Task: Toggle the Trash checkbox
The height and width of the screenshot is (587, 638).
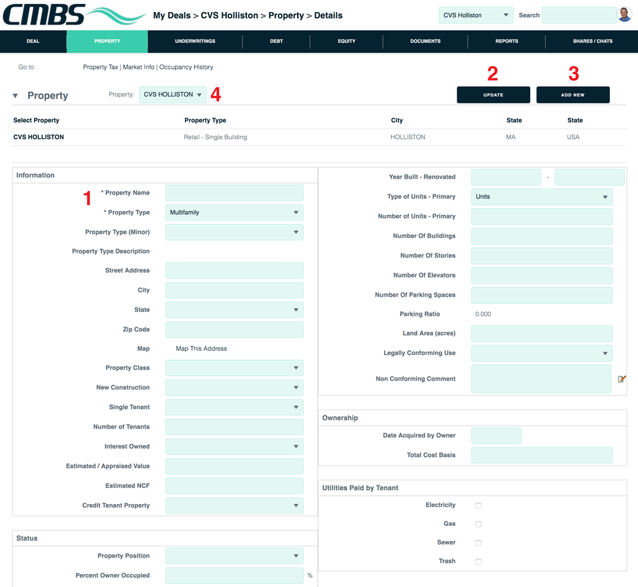Action: point(478,561)
